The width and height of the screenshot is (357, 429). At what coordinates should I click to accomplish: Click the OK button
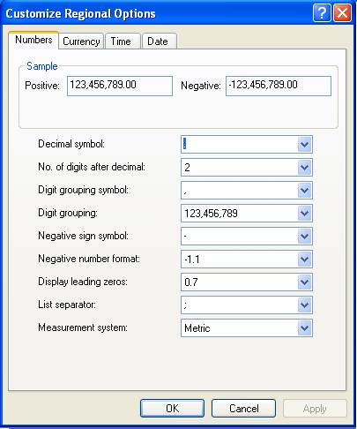pyautogui.click(x=172, y=409)
